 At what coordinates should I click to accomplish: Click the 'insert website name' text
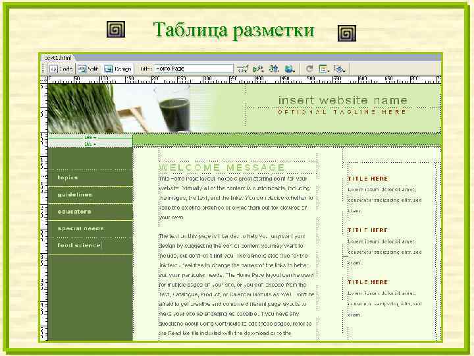[343, 100]
